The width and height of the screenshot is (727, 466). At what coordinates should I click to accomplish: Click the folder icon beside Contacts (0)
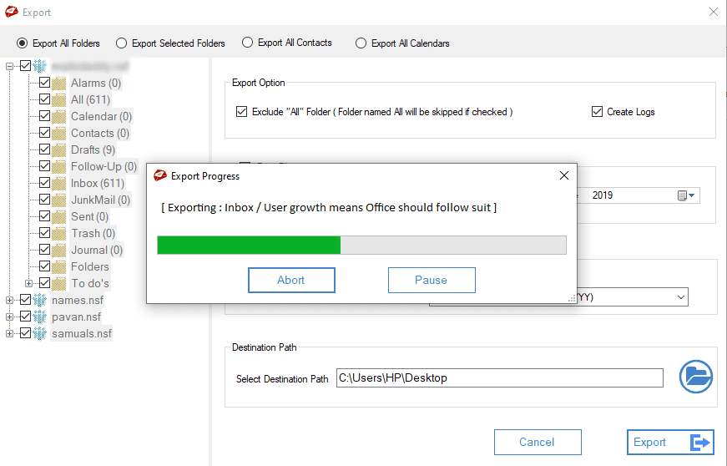coord(59,133)
